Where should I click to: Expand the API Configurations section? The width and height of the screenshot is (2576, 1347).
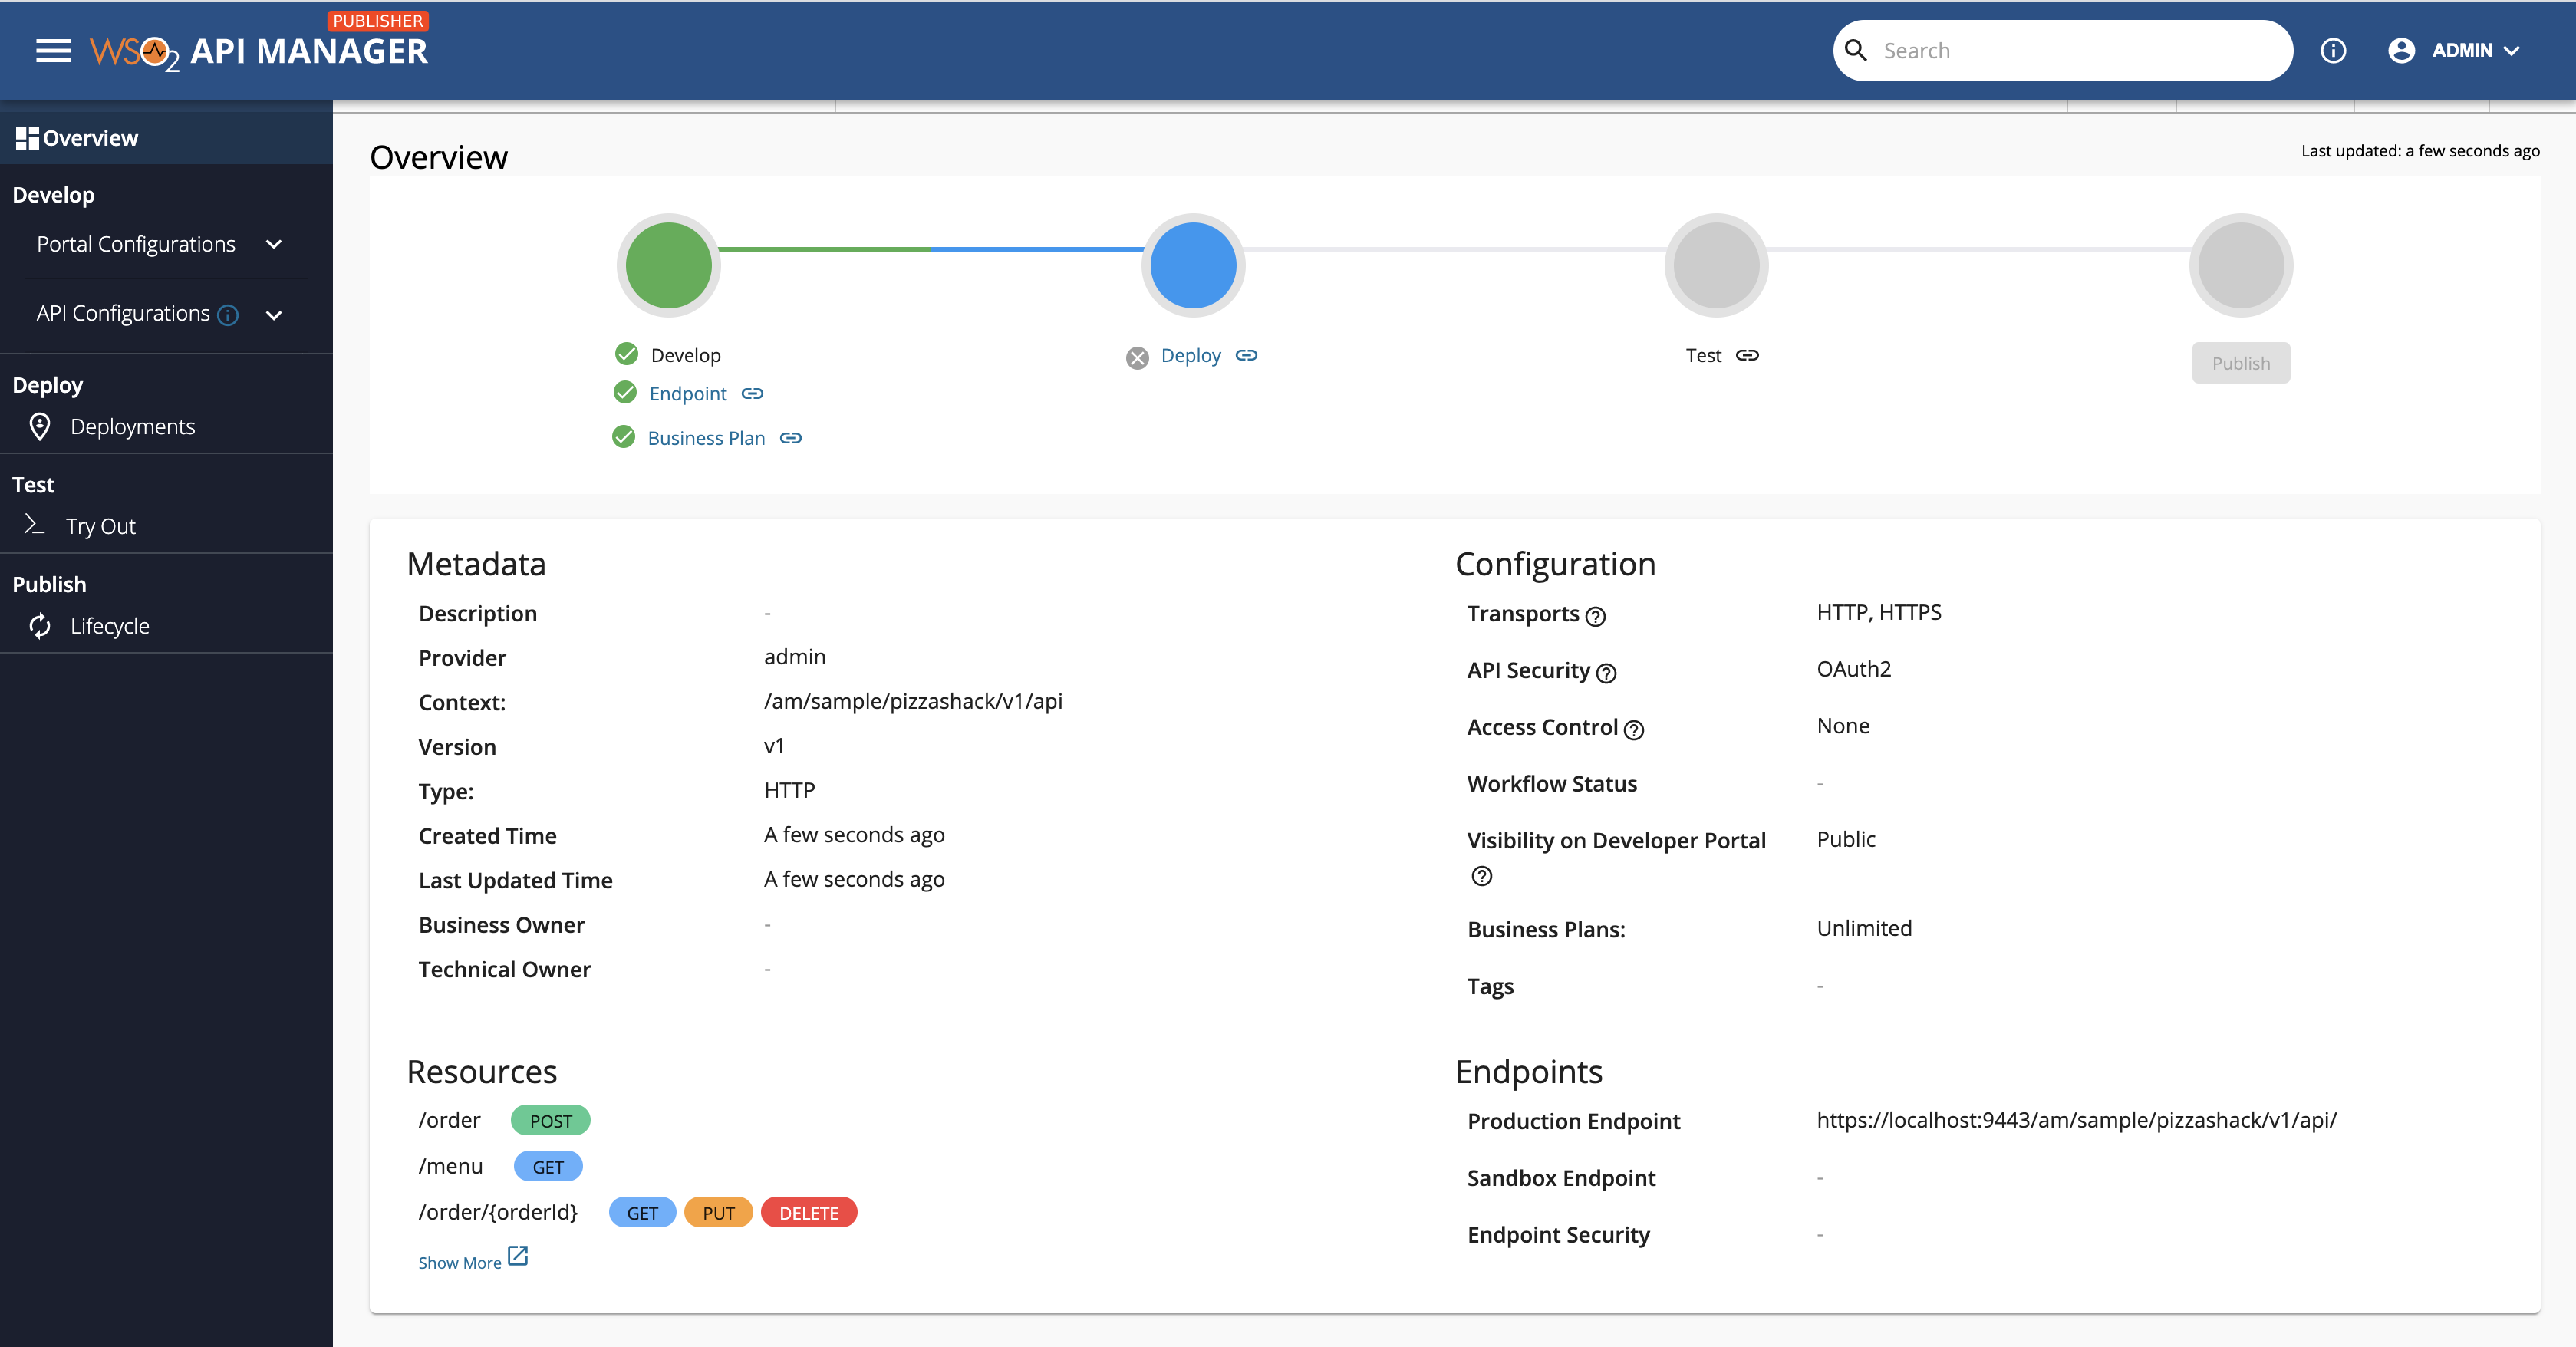coord(274,314)
